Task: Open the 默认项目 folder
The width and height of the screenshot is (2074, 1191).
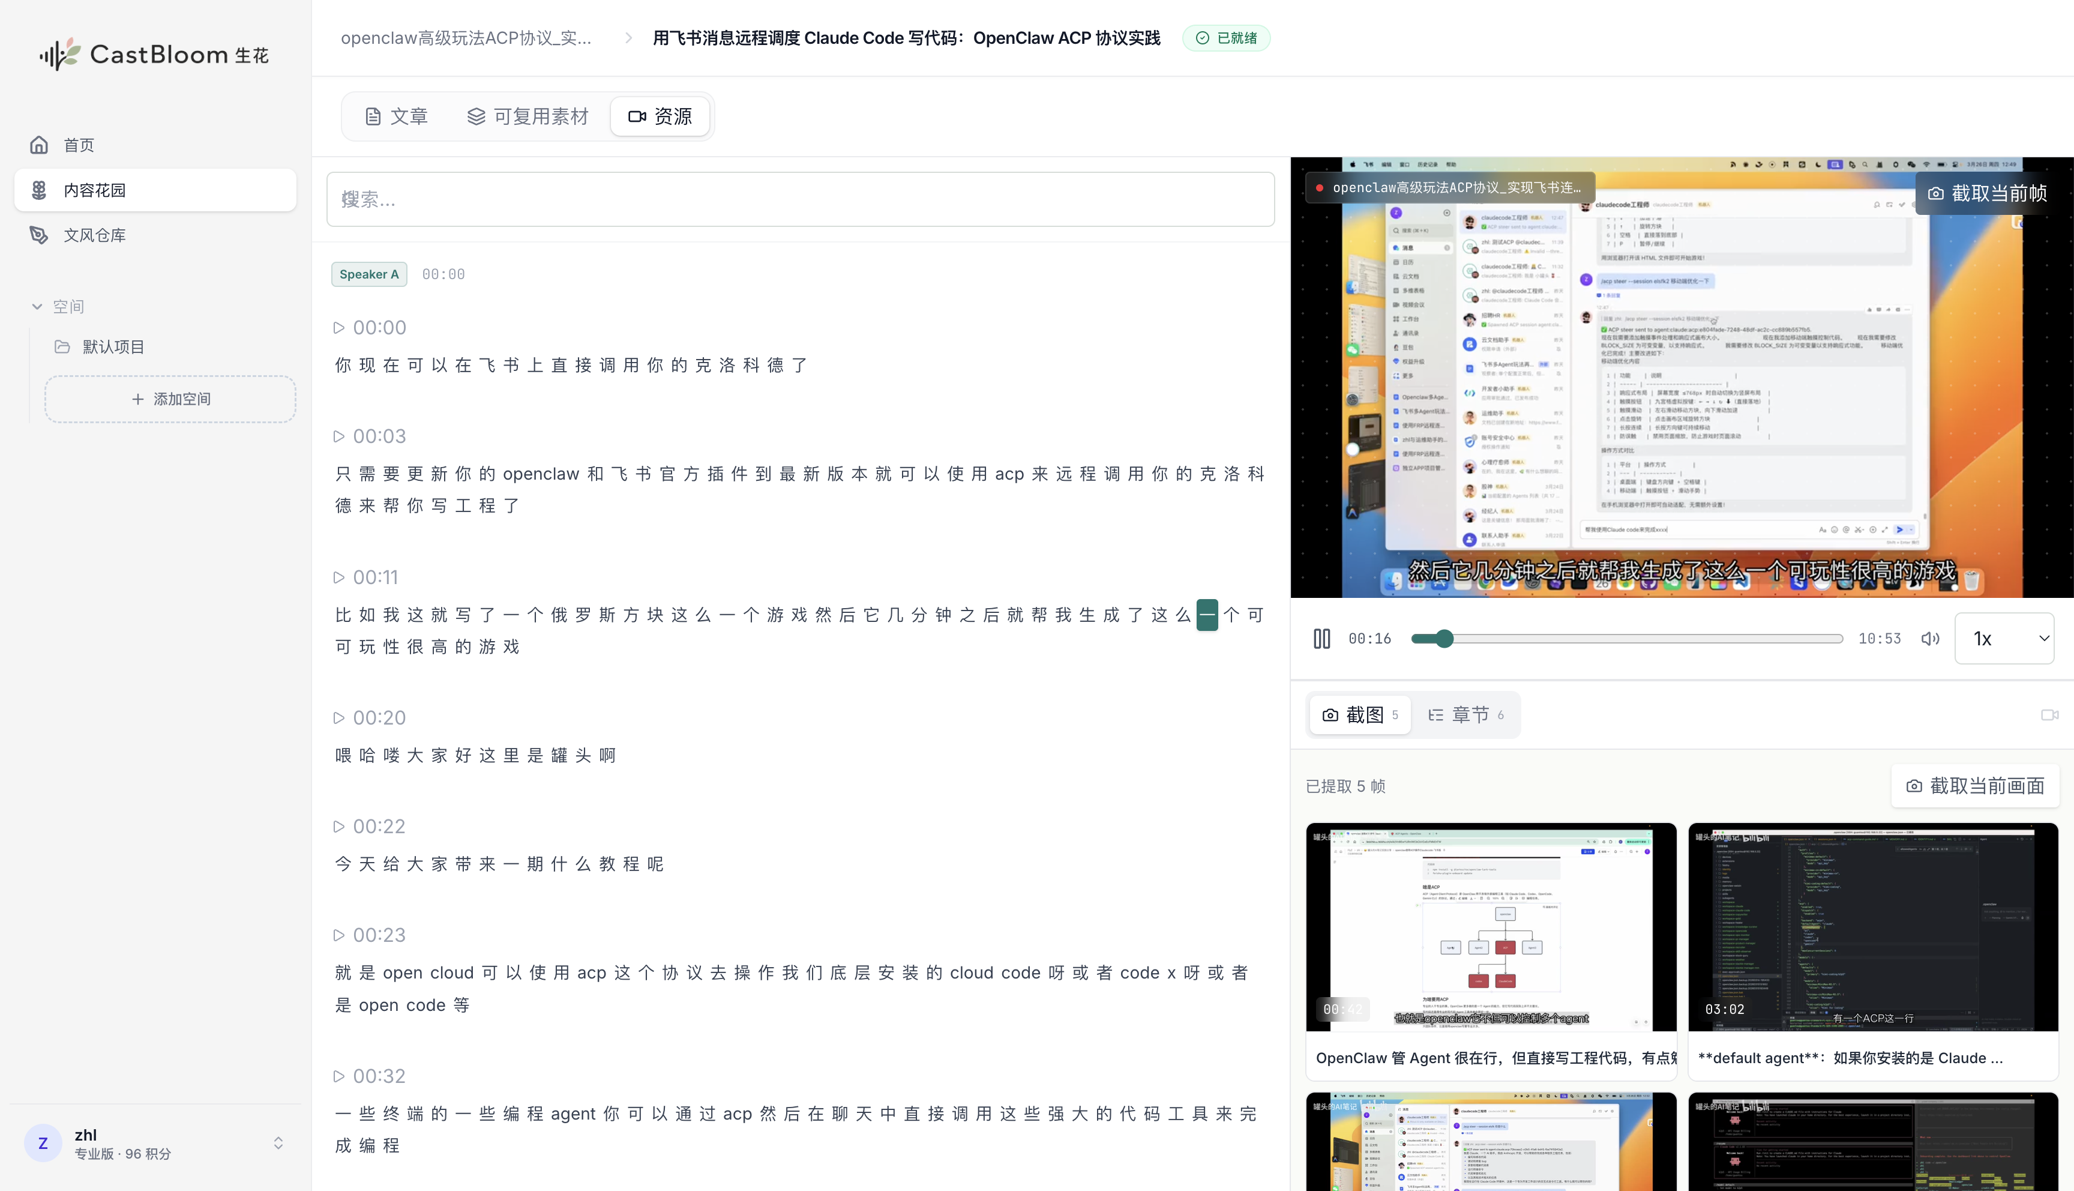Action: tap(113, 347)
